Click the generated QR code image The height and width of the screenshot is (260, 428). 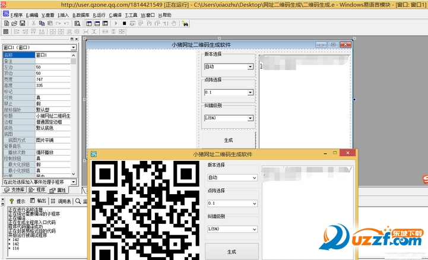click(x=145, y=210)
